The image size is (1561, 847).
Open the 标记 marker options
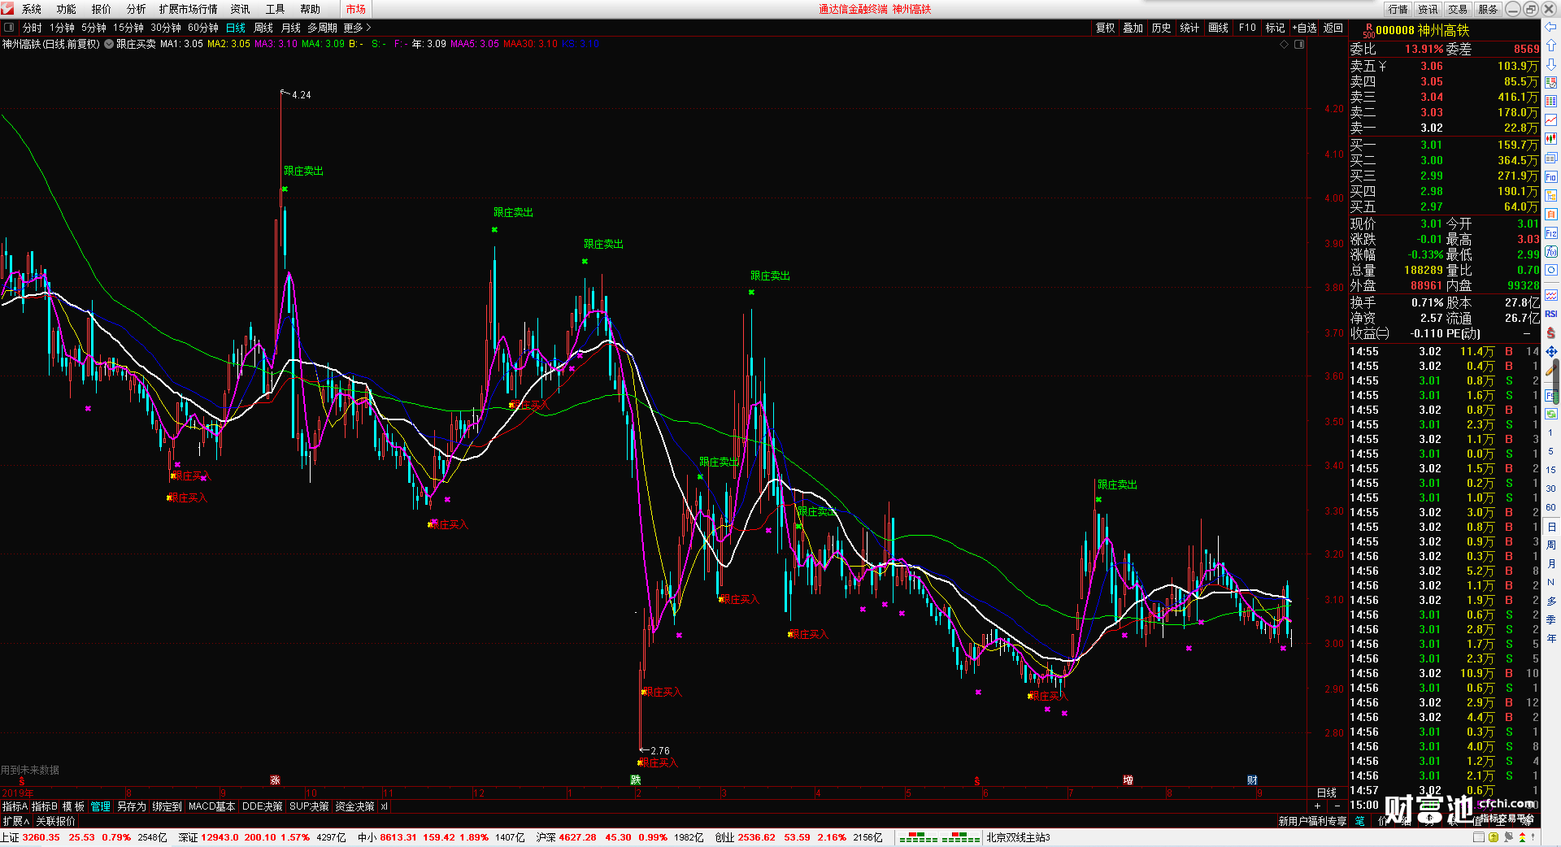[x=1276, y=28]
